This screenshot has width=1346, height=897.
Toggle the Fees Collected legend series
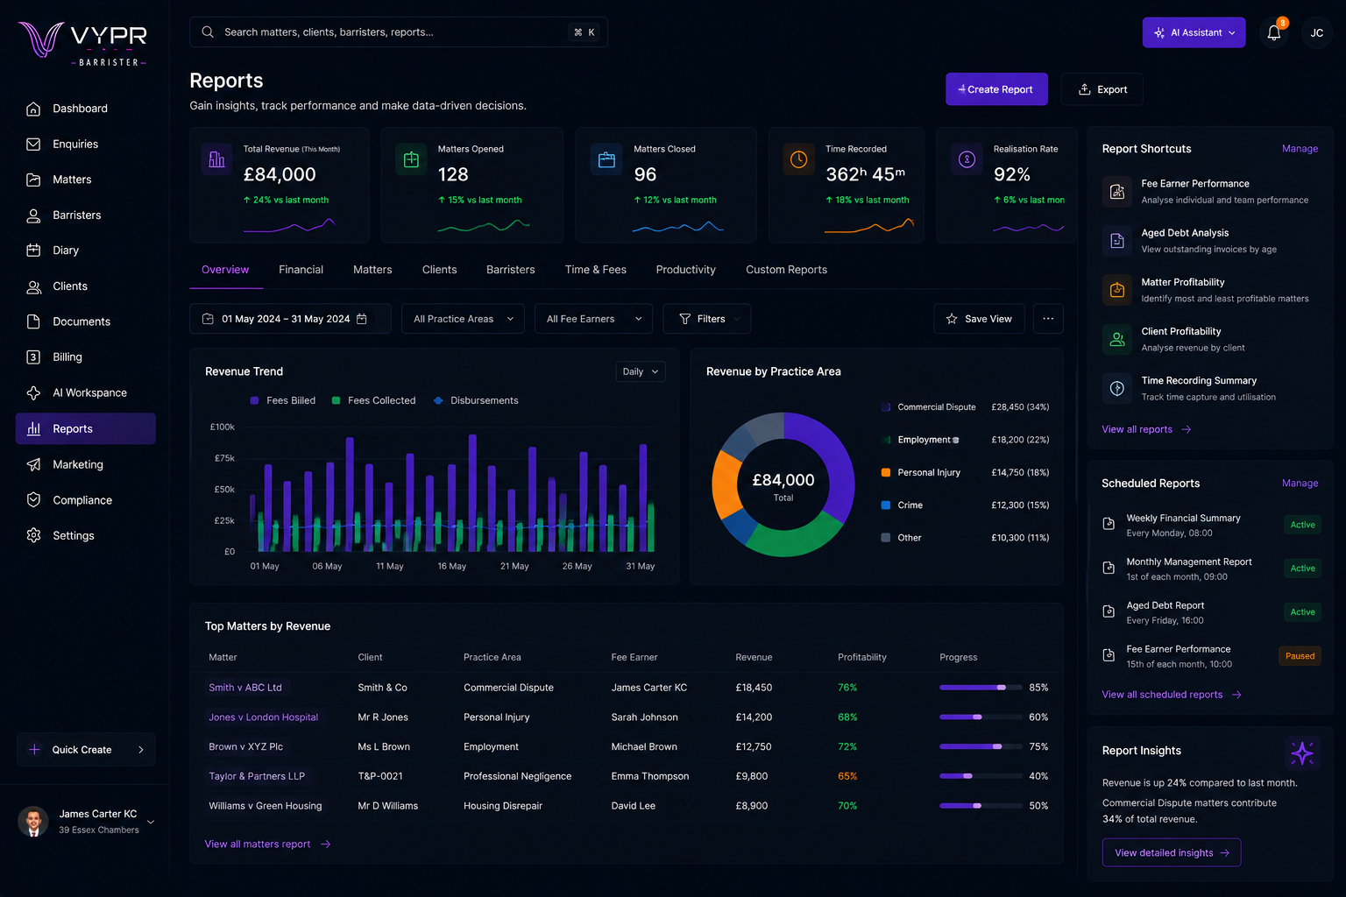374,400
